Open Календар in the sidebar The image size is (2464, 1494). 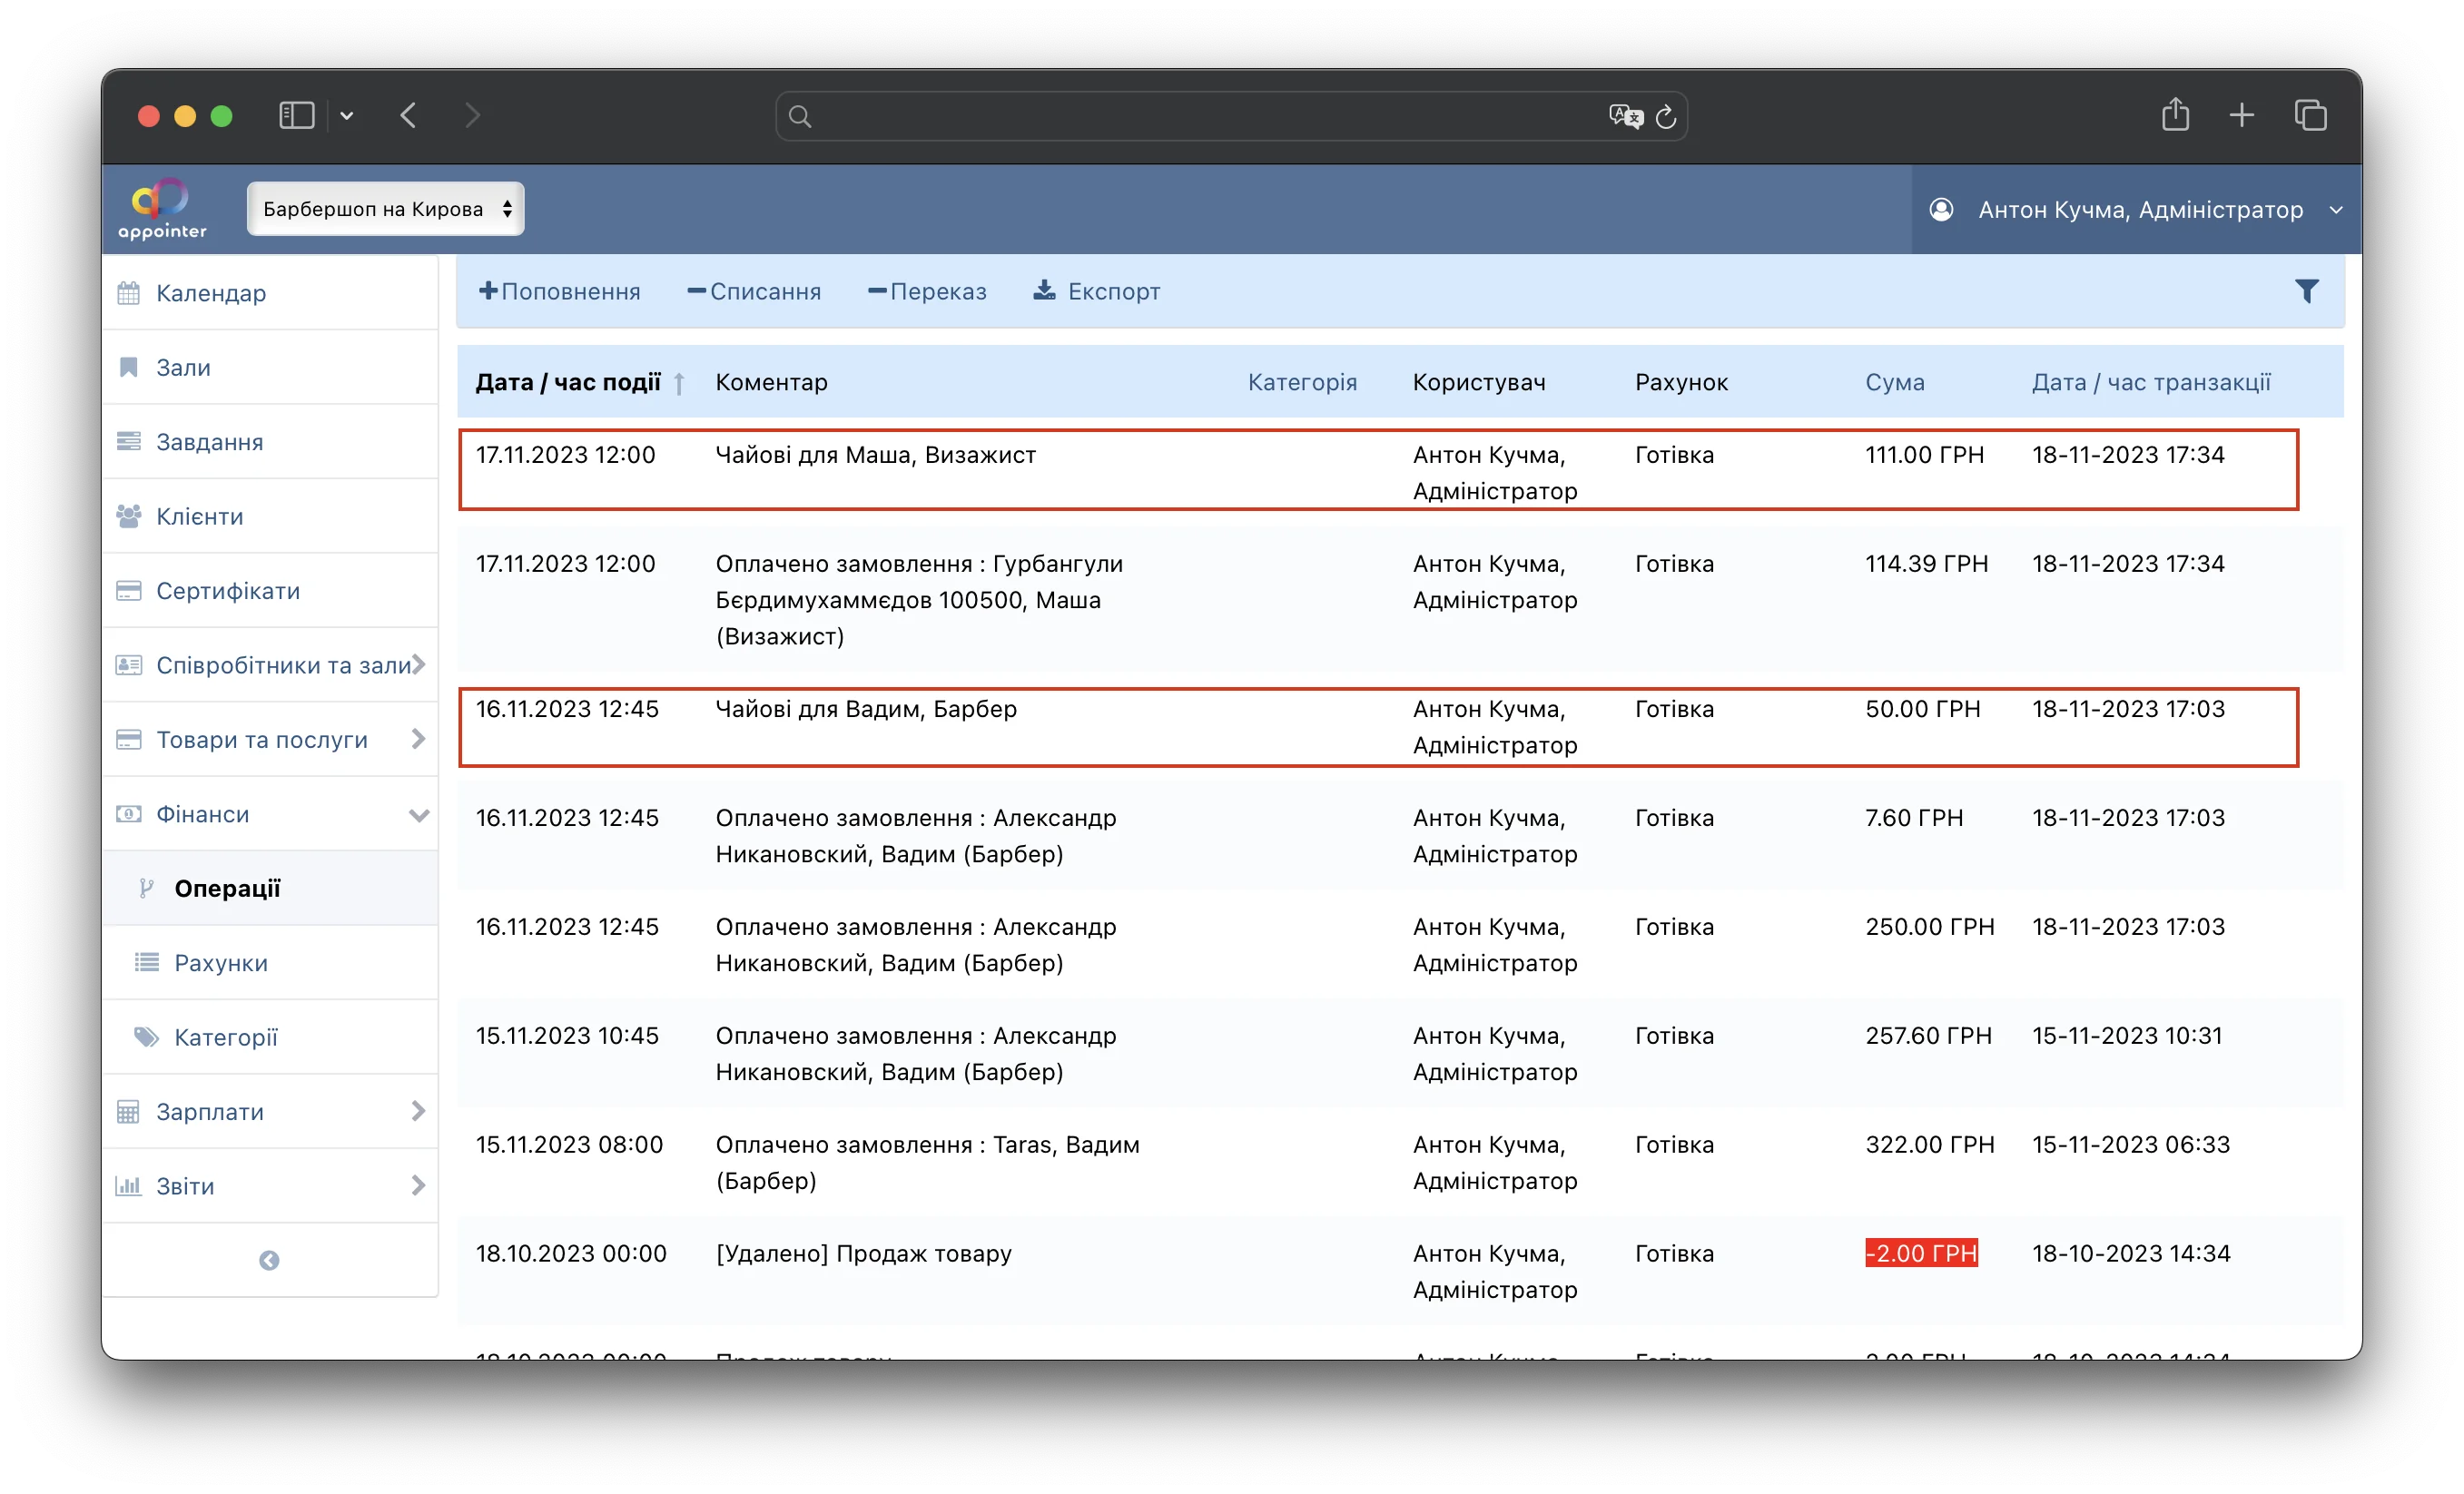(211, 293)
